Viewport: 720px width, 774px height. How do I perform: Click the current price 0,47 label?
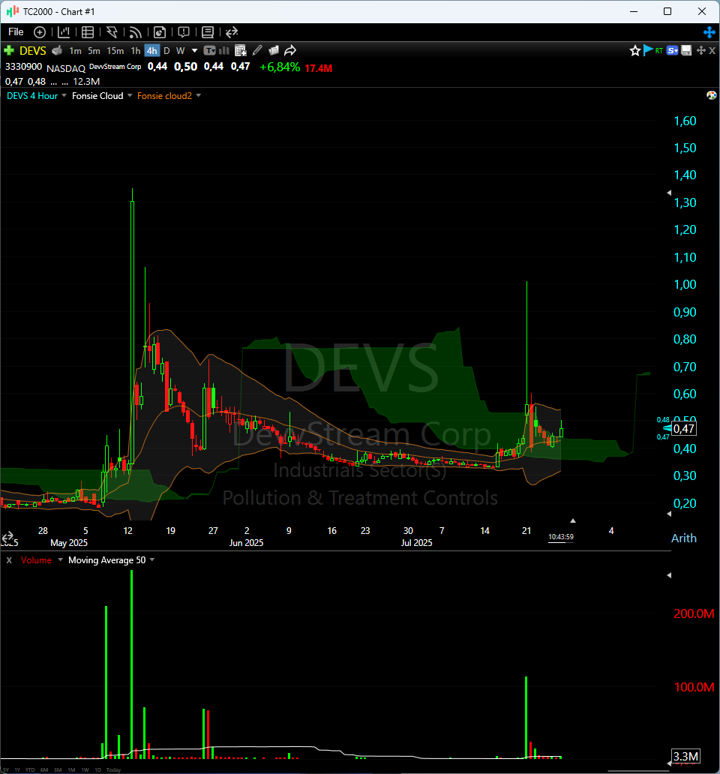684,428
